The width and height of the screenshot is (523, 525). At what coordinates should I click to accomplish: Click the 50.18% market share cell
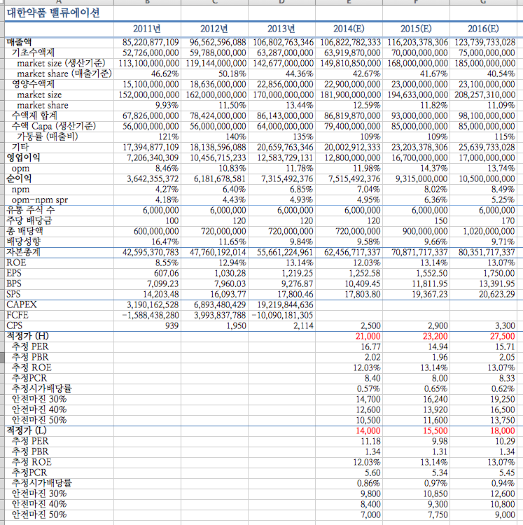pos(232,74)
